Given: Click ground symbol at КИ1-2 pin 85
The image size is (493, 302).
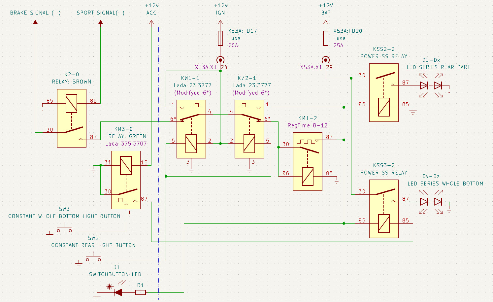Looking at the screenshot, I should pyautogui.click(x=337, y=180).
